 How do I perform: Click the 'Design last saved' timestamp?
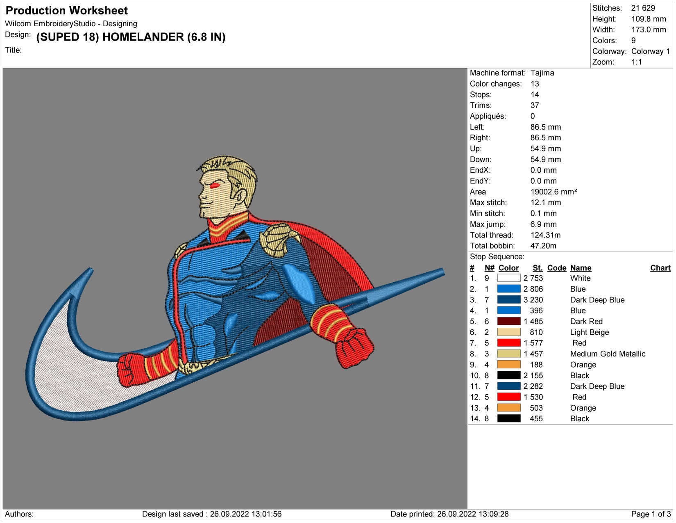point(212,514)
